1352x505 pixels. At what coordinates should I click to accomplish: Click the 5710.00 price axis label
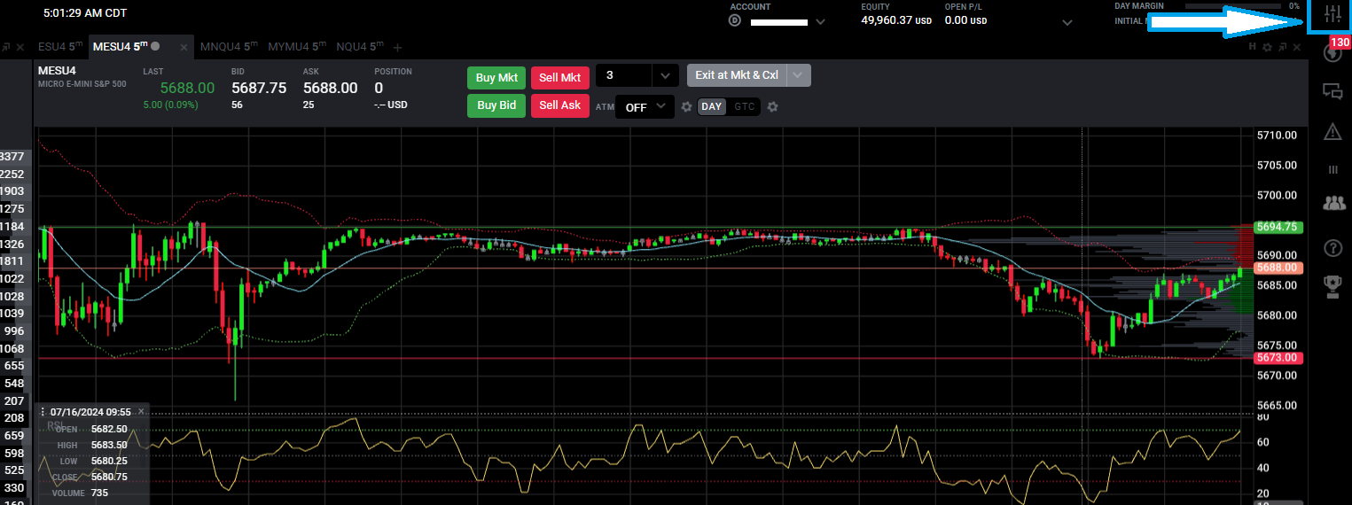pos(1278,136)
